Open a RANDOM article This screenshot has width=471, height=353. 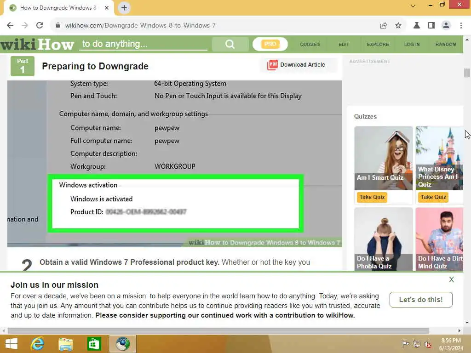[x=446, y=45]
